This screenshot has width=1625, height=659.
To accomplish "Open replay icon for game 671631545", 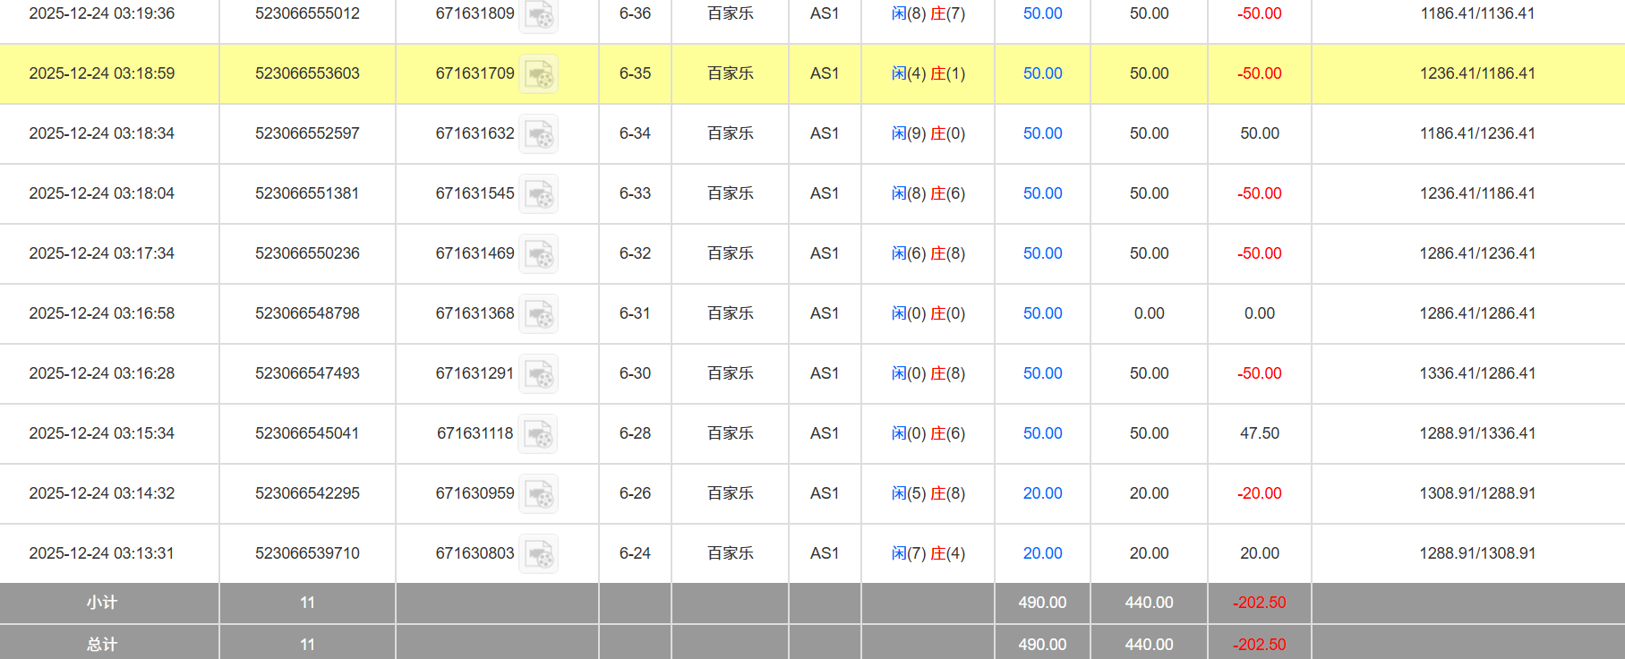I will click(x=539, y=194).
